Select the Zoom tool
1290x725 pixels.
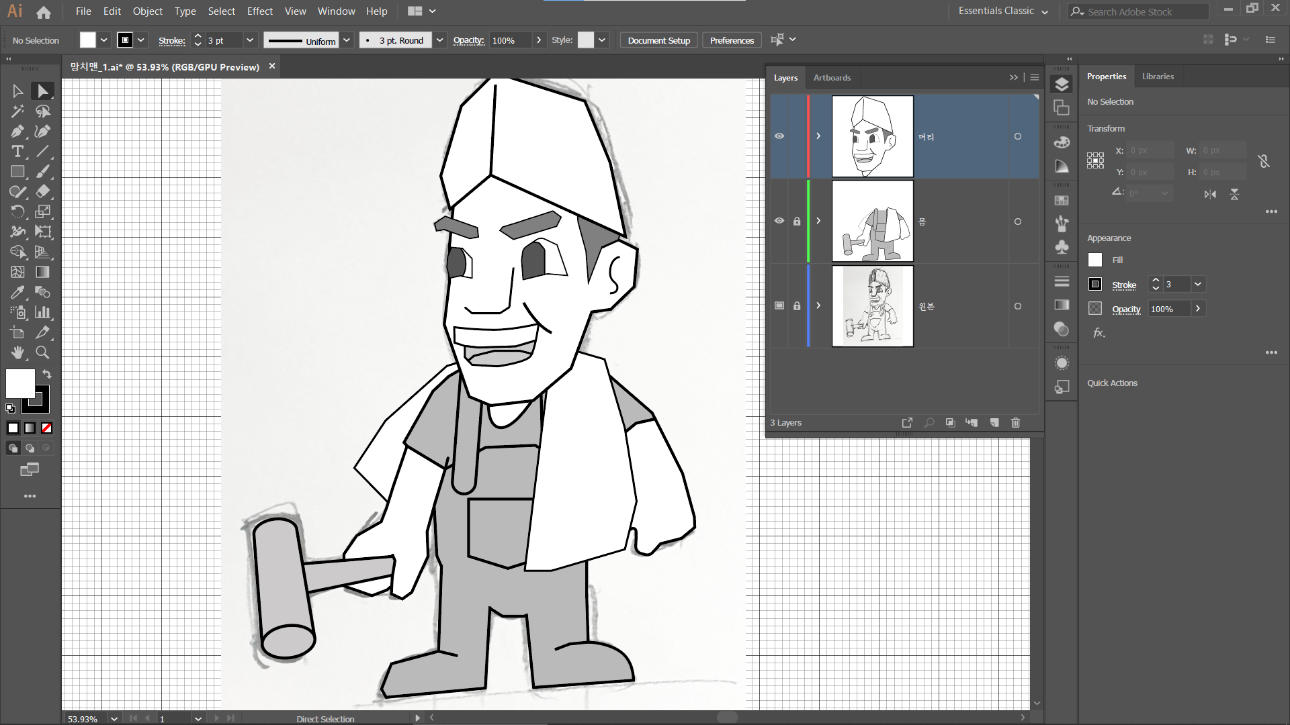(42, 353)
